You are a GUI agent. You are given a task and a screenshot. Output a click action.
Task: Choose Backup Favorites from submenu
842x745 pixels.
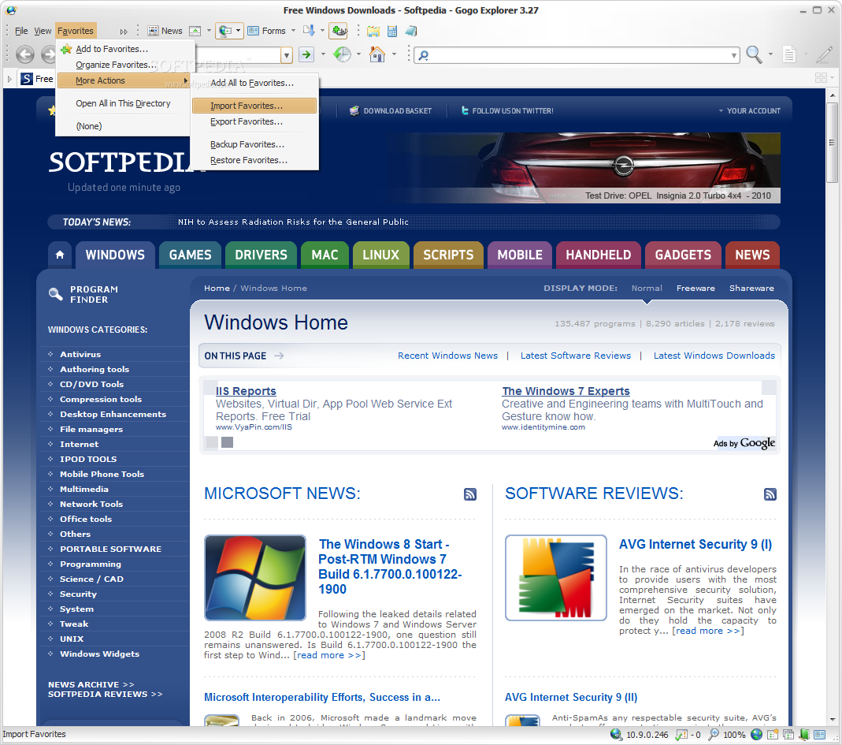(254, 144)
